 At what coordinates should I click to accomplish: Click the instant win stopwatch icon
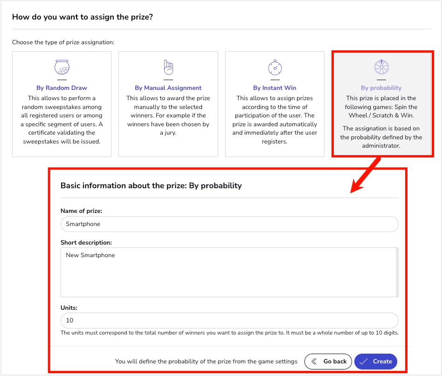[275, 67]
